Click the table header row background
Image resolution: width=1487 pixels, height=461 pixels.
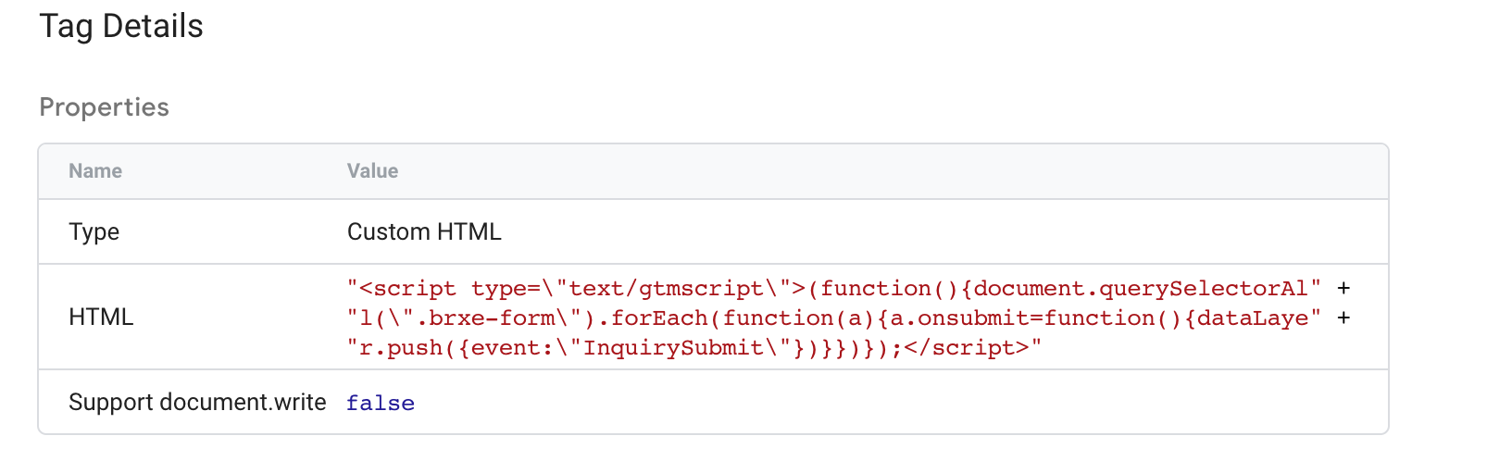713,171
